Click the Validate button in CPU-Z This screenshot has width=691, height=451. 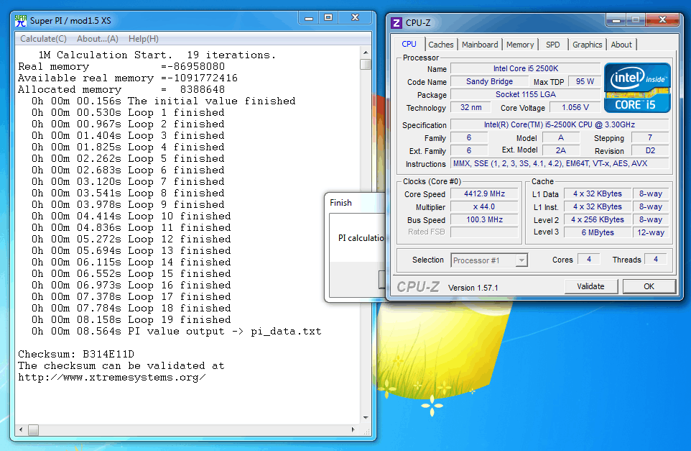pos(590,286)
